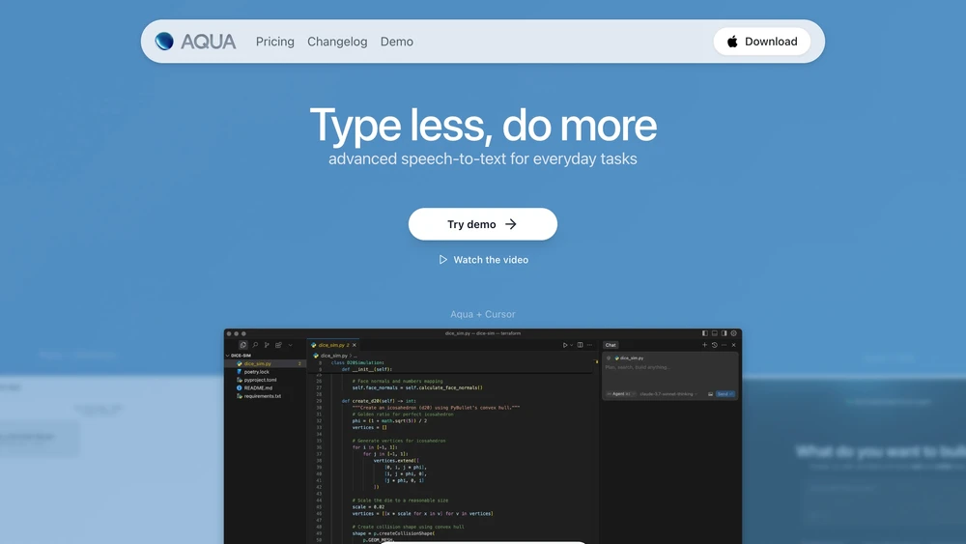Click code line 'vertices = []'
The width and height of the screenshot is (966, 544).
click(x=370, y=427)
